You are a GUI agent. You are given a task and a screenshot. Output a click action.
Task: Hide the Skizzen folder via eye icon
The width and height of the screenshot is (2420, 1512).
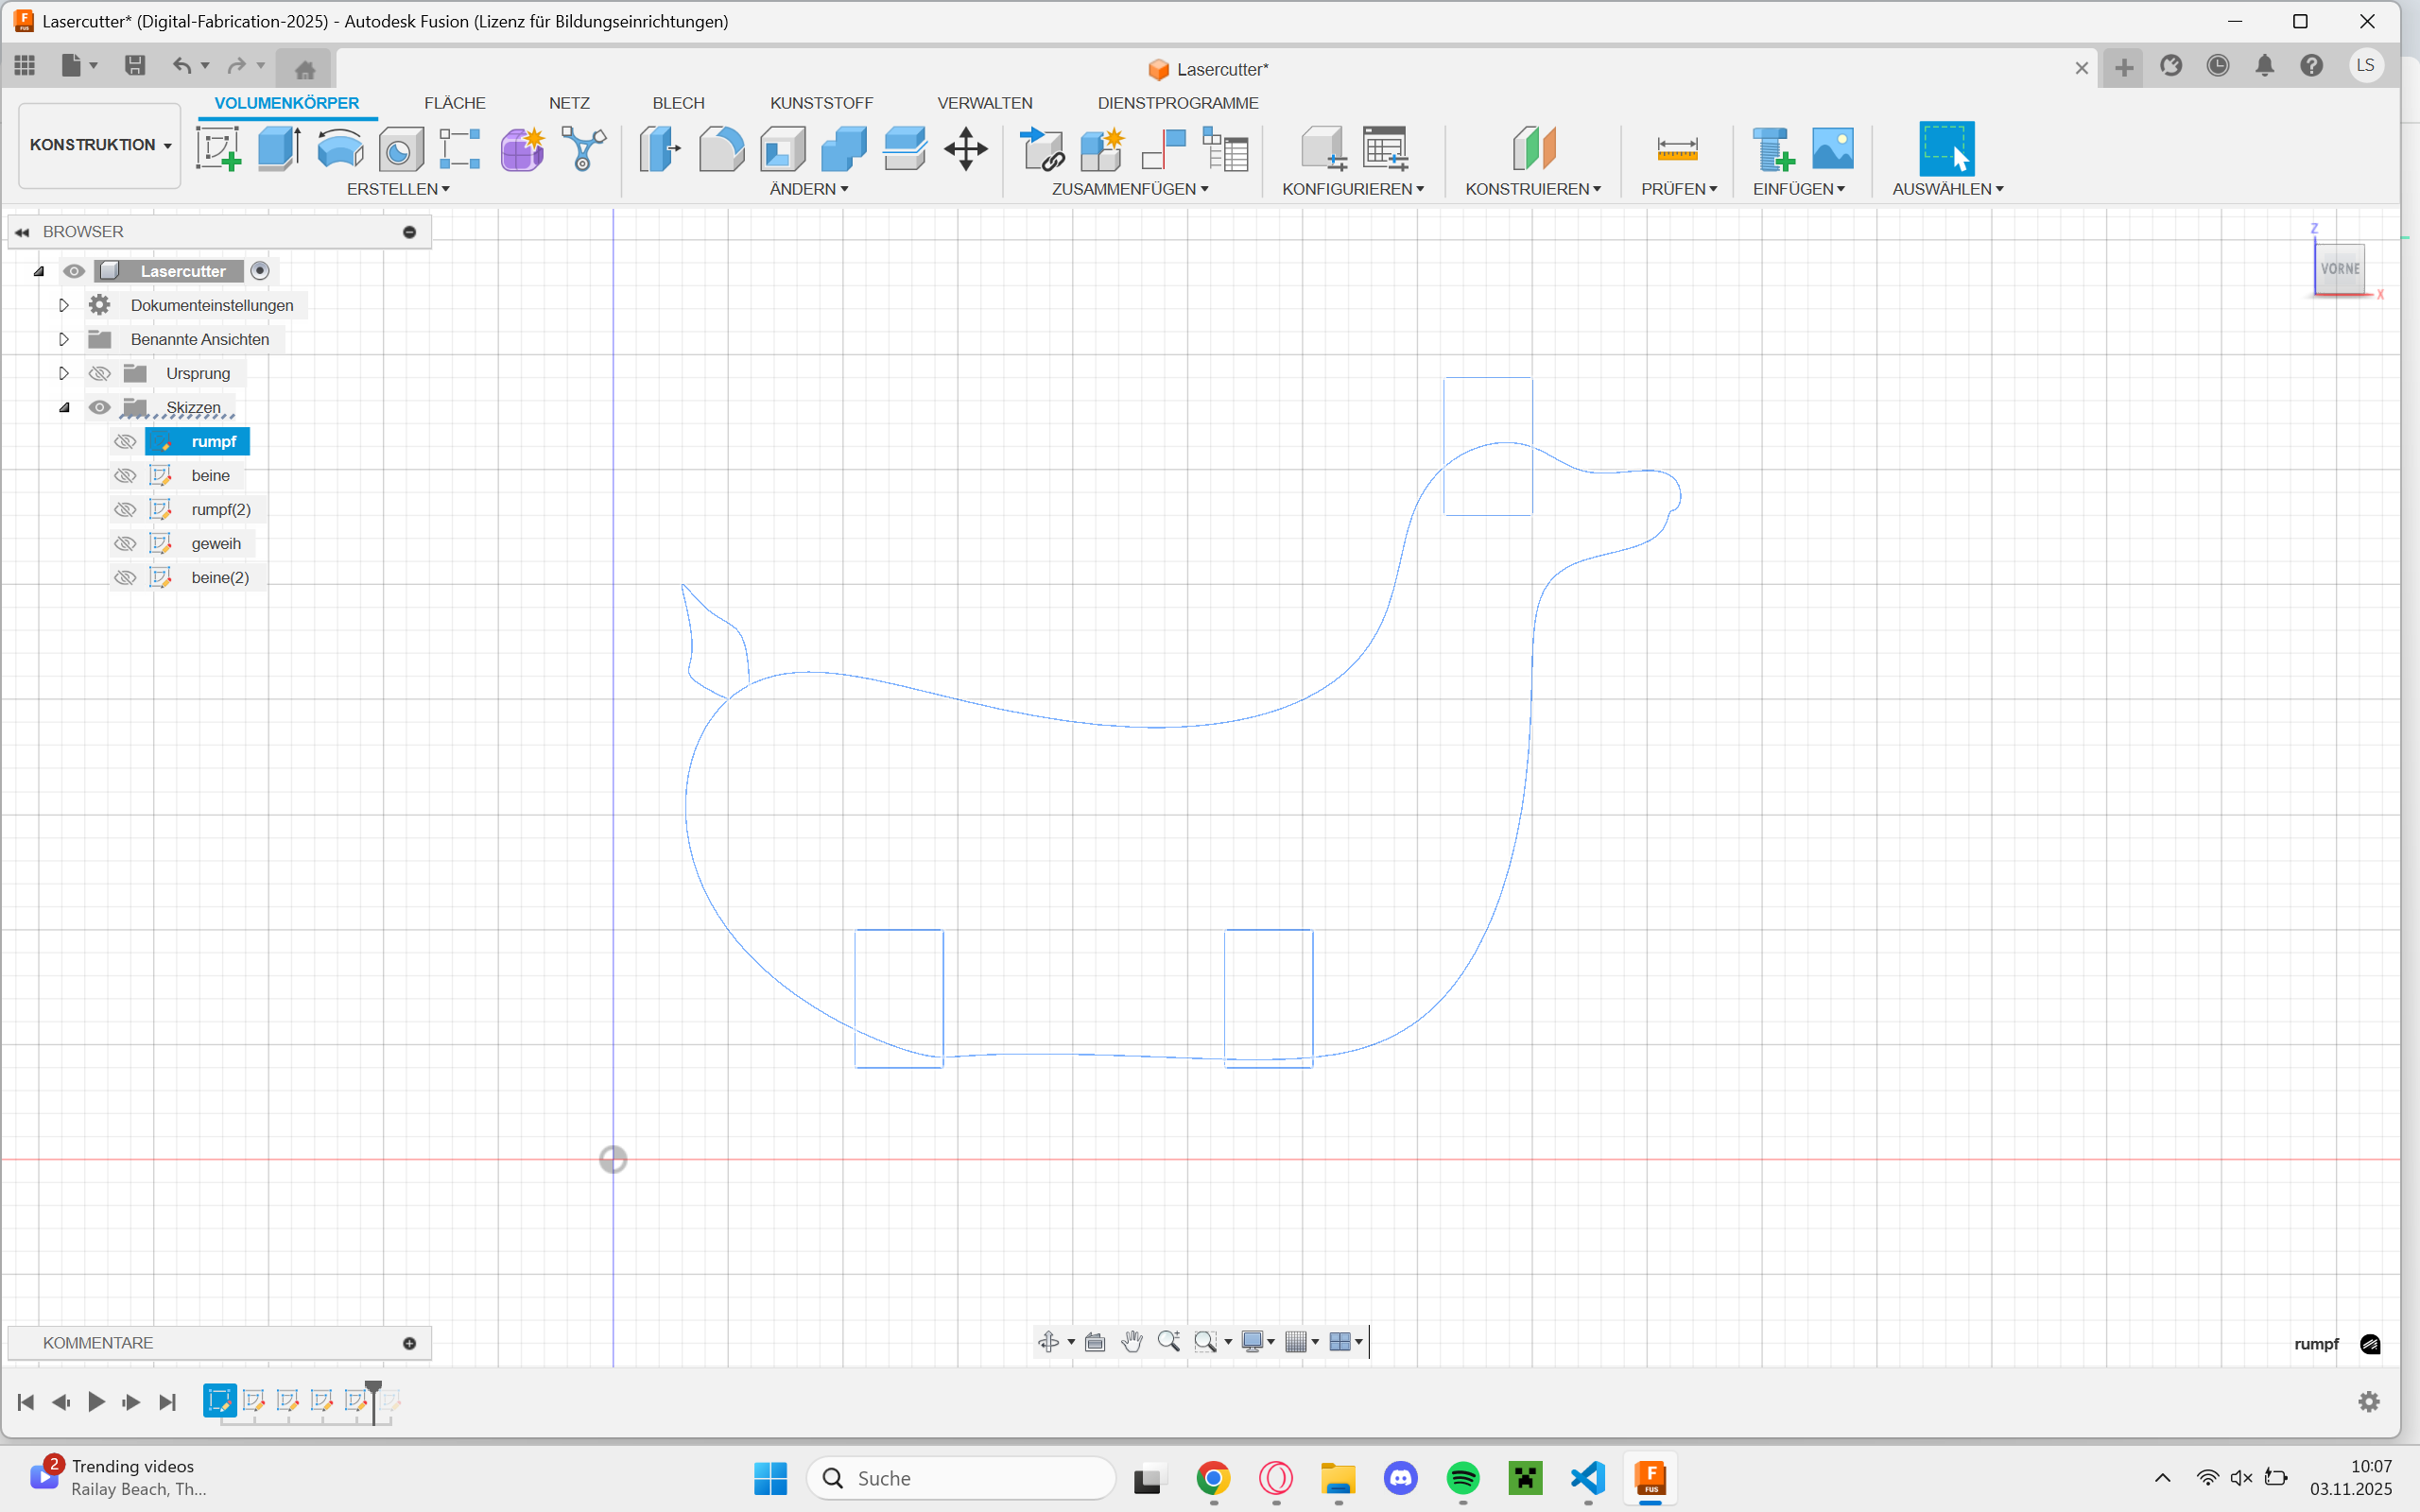pos(99,408)
